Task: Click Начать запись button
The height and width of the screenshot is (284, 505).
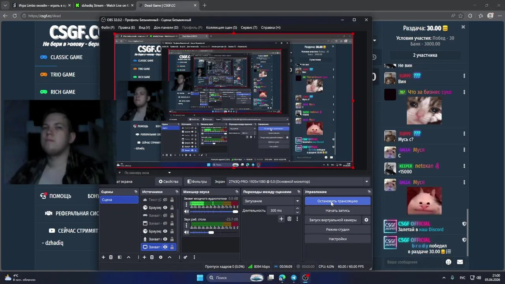Action: pos(337,211)
